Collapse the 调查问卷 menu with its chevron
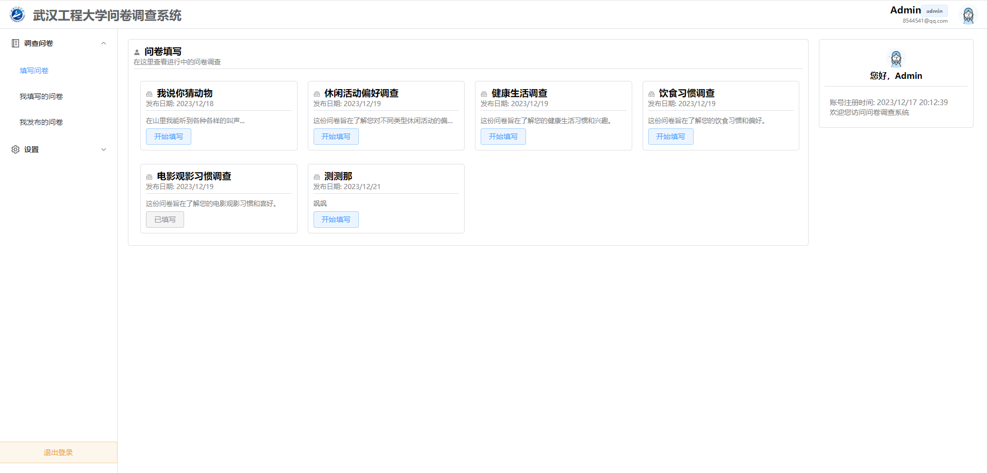The image size is (987, 473). point(104,43)
